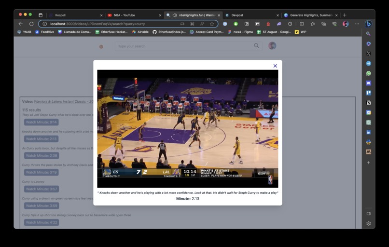This screenshot has height=247, width=389.
Task: Open the ST August - Google bookmark
Action: pos(274,32)
